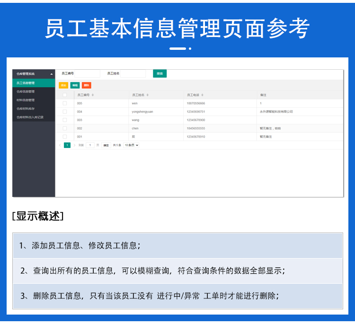This screenshot has width=355, height=325.
Task: Click the 搜索 search button
Action: coord(160,74)
